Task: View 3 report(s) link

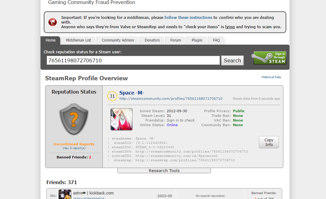Action: point(74,148)
